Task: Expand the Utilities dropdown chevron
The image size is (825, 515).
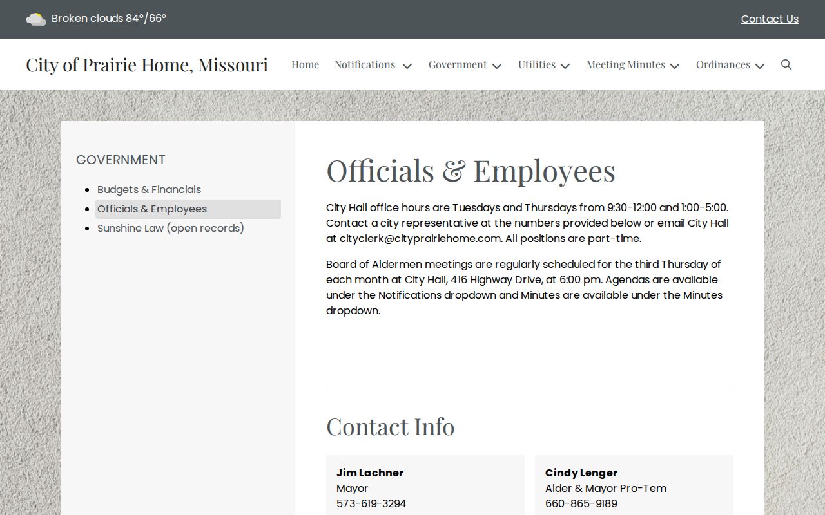Action: (565, 66)
